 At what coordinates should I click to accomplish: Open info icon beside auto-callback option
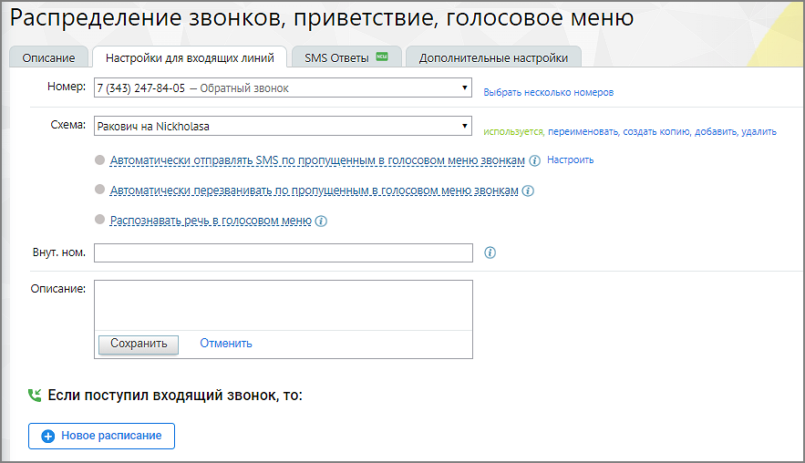tap(528, 191)
